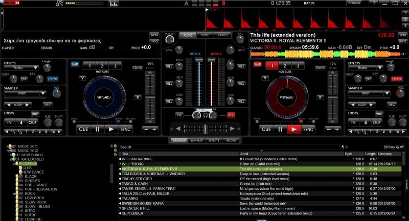Set the loop IN point on the left deck
Screen dimensions: 409x221
point(9,122)
